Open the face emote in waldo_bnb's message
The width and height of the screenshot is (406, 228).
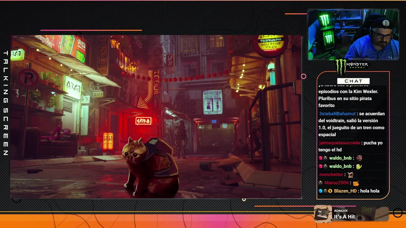coord(359,158)
